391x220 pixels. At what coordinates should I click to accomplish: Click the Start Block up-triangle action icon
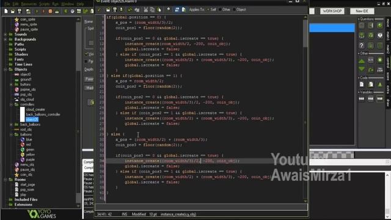point(362,61)
